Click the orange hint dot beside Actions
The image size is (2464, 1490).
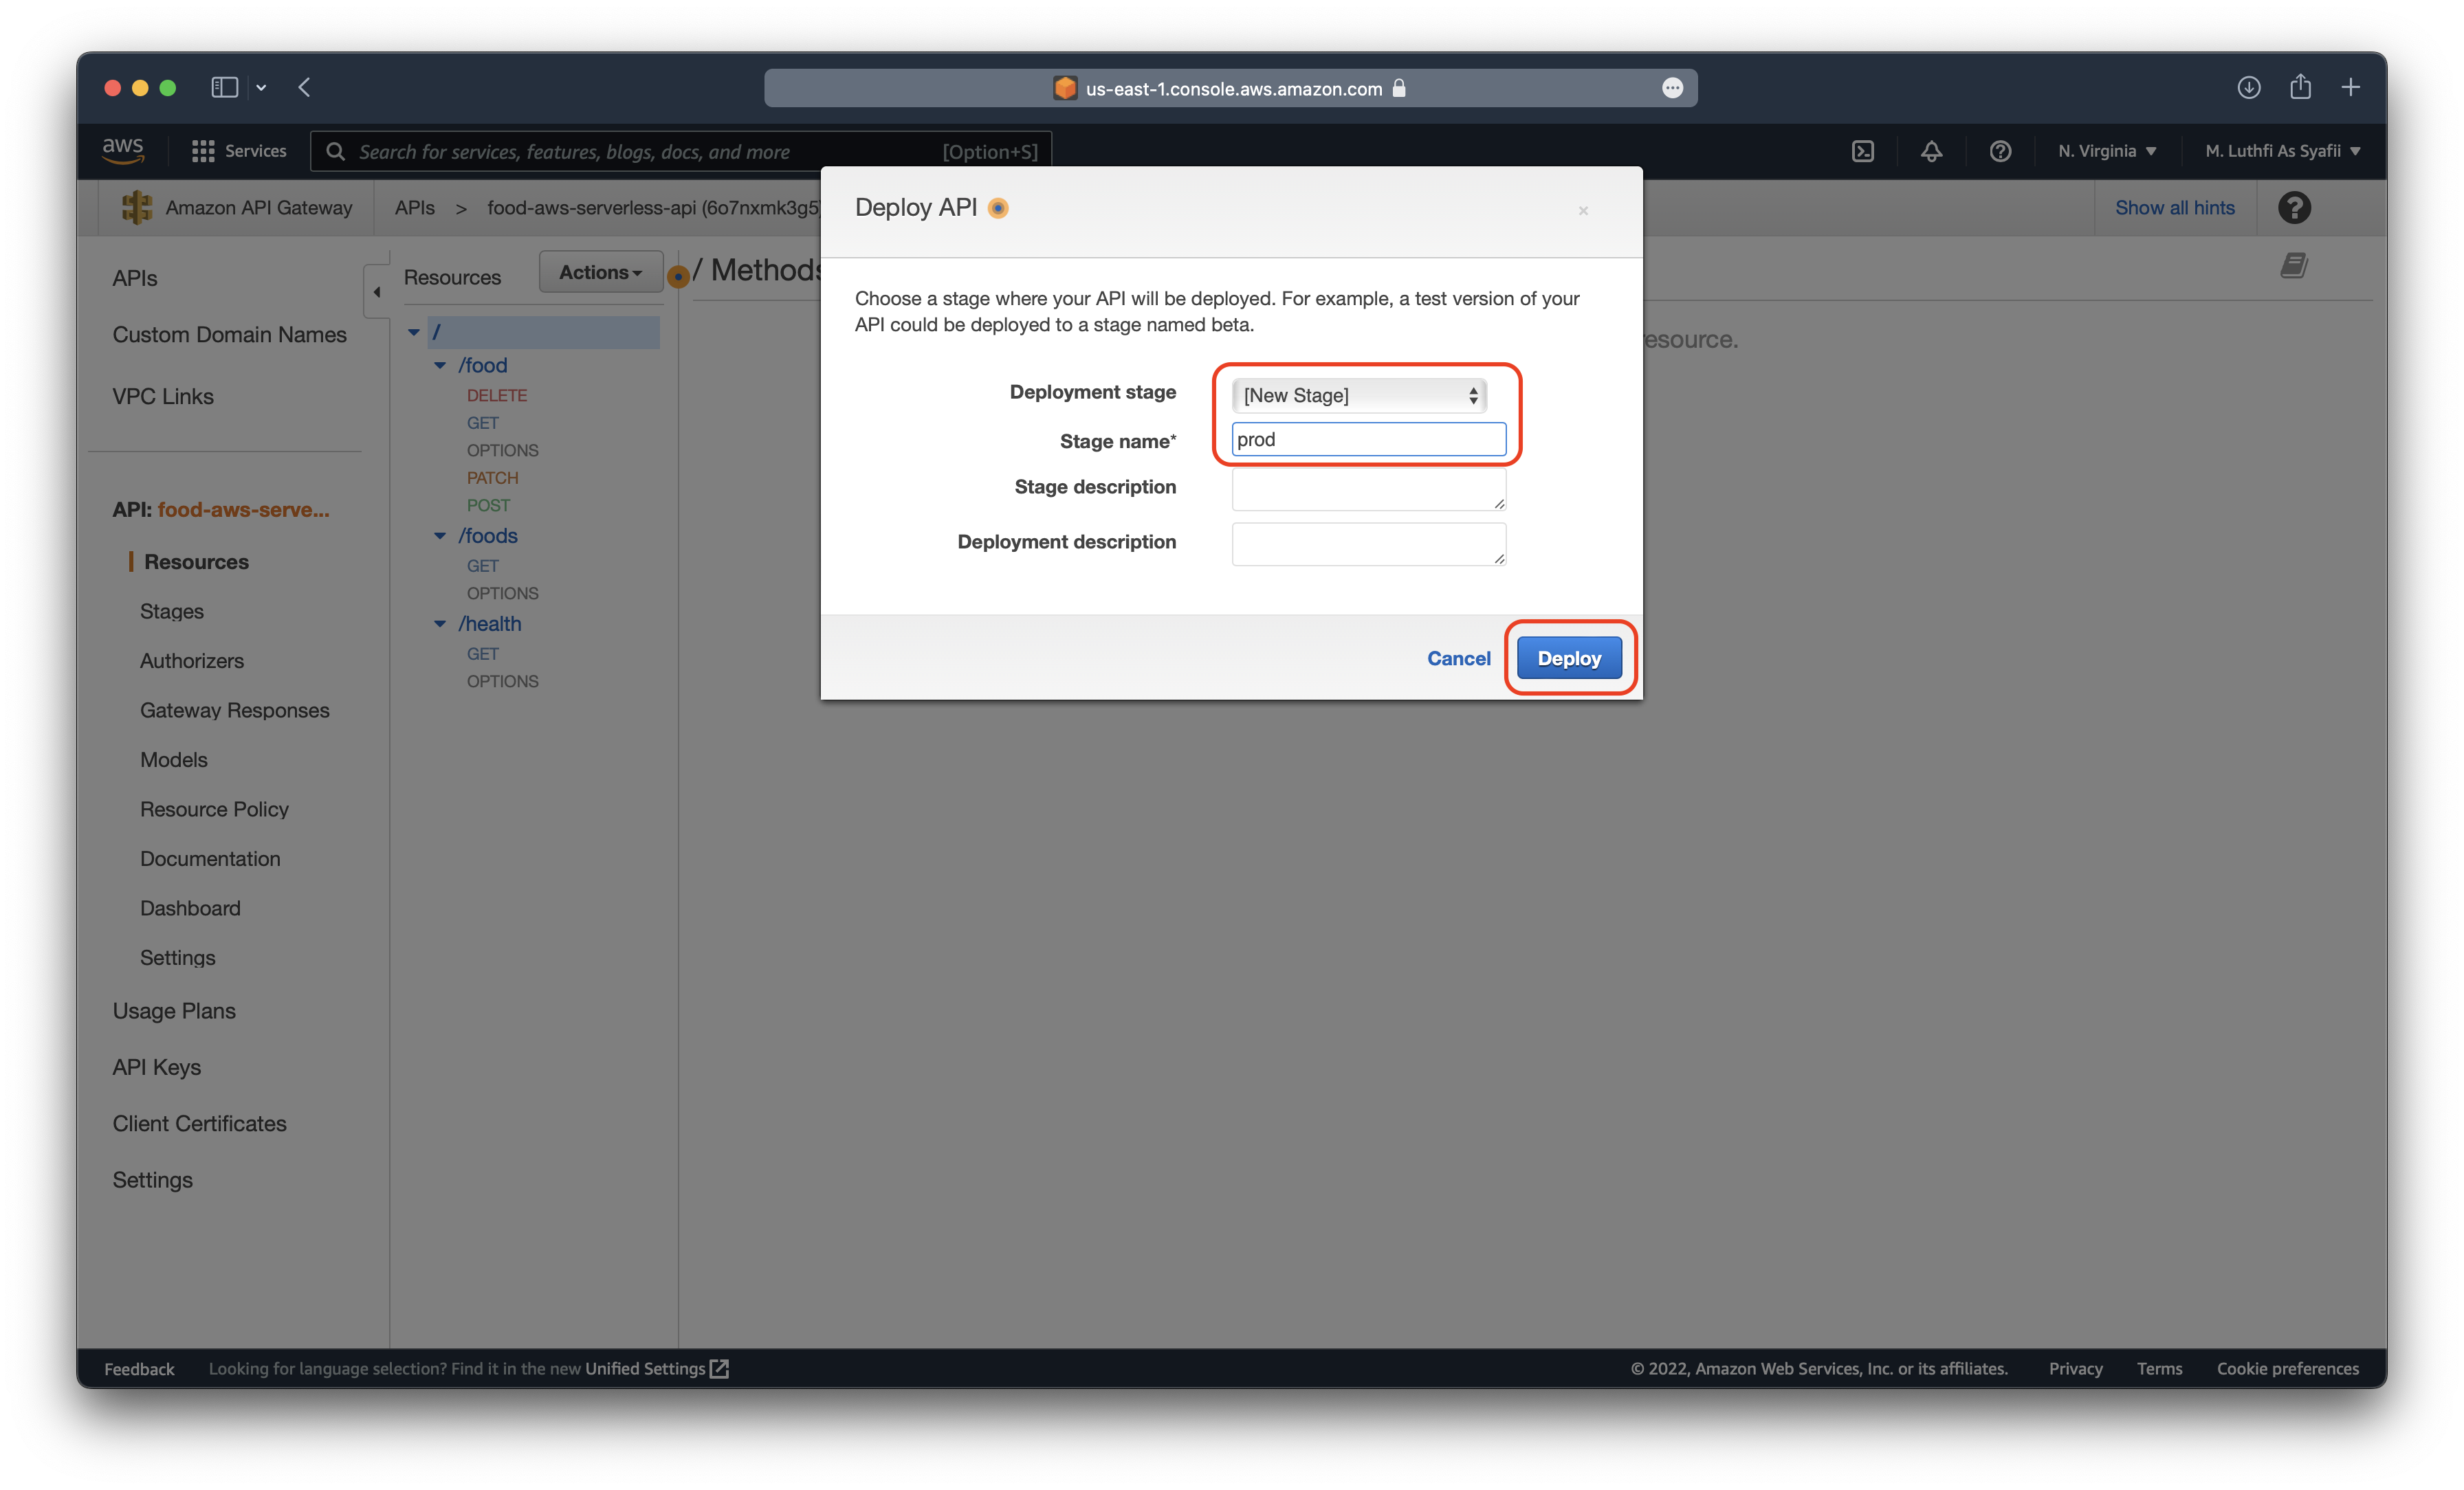point(678,276)
